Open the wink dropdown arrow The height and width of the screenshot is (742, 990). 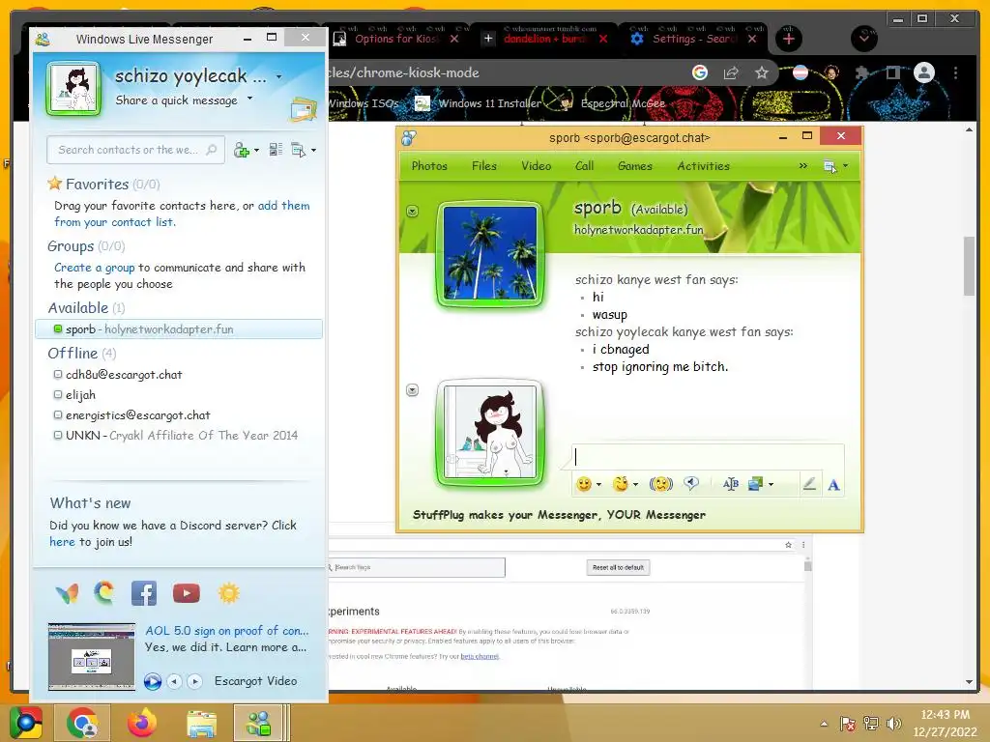[636, 485]
